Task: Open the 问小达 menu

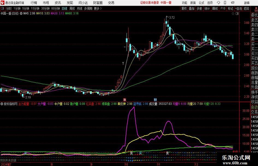Action: (x=83, y=3)
